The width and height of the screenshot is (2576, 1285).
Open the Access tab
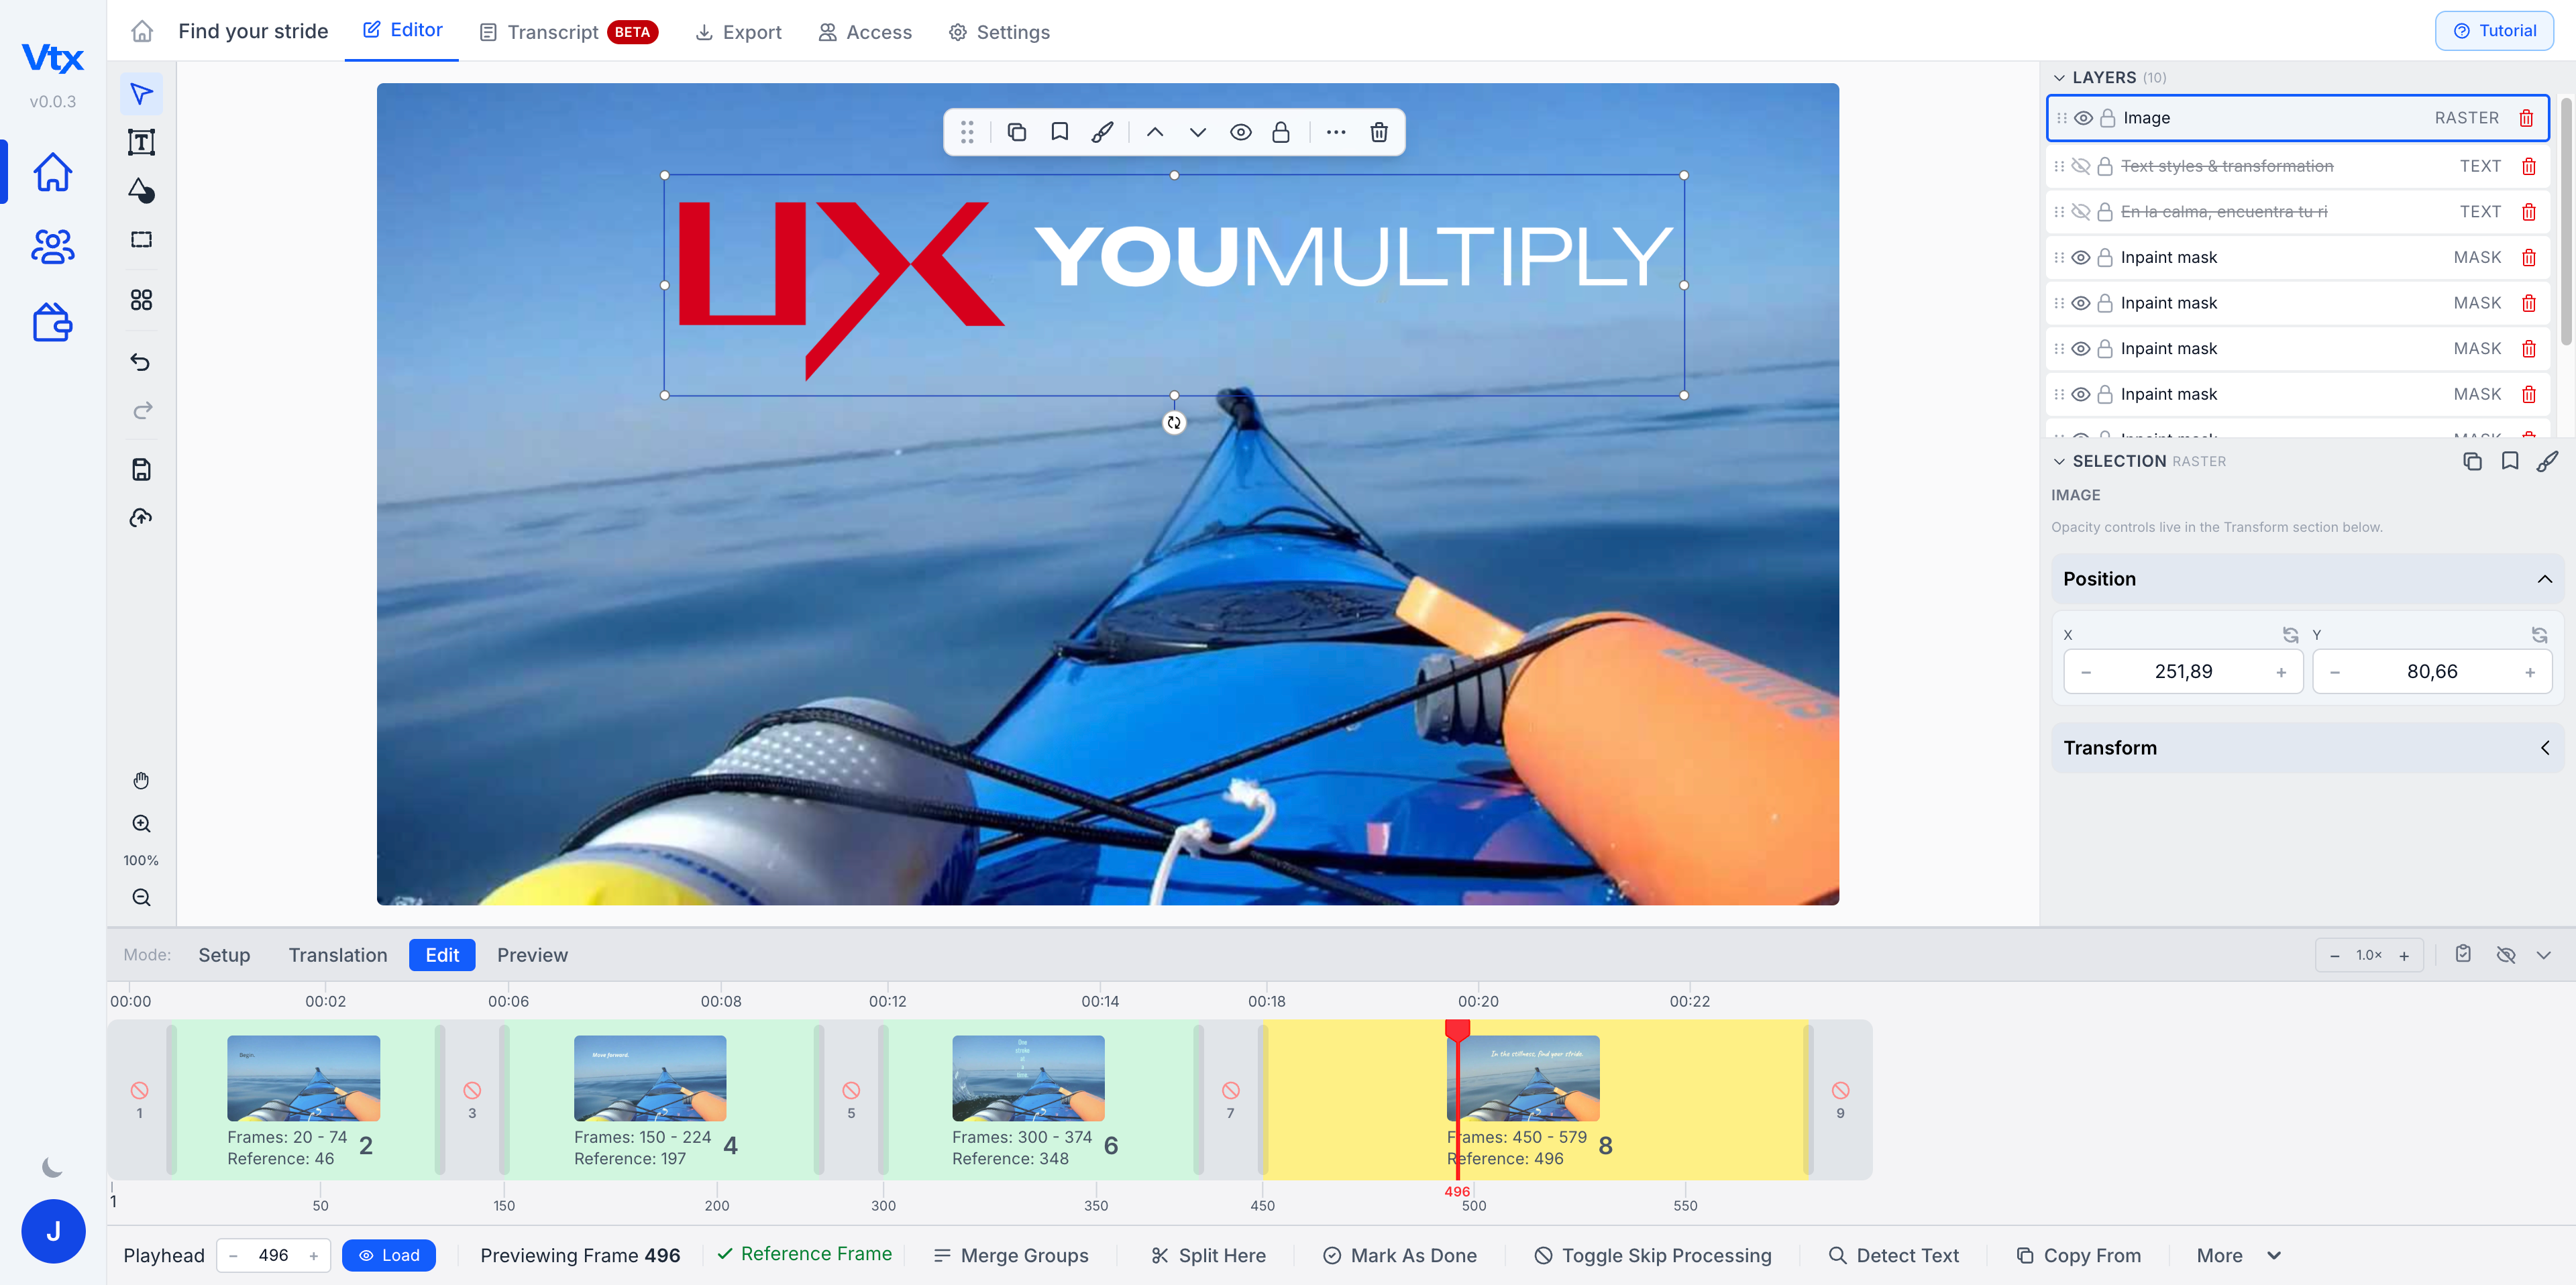(865, 32)
